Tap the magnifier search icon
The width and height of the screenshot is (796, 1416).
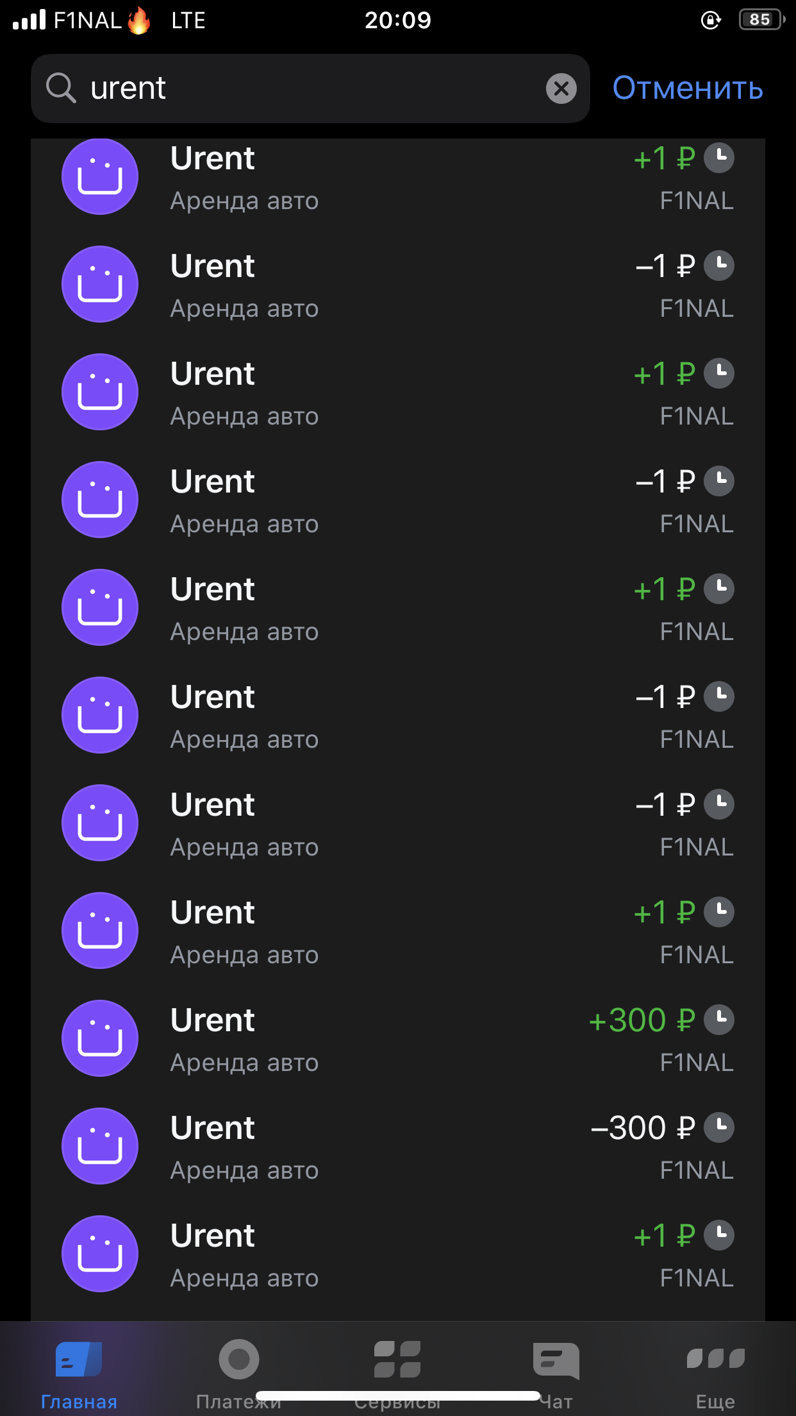click(61, 88)
